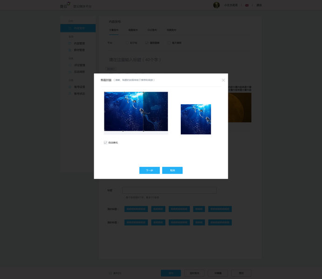Grab the crop box's bottom-center handle
Screen dimensions: 322x279
[x=123, y=131]
